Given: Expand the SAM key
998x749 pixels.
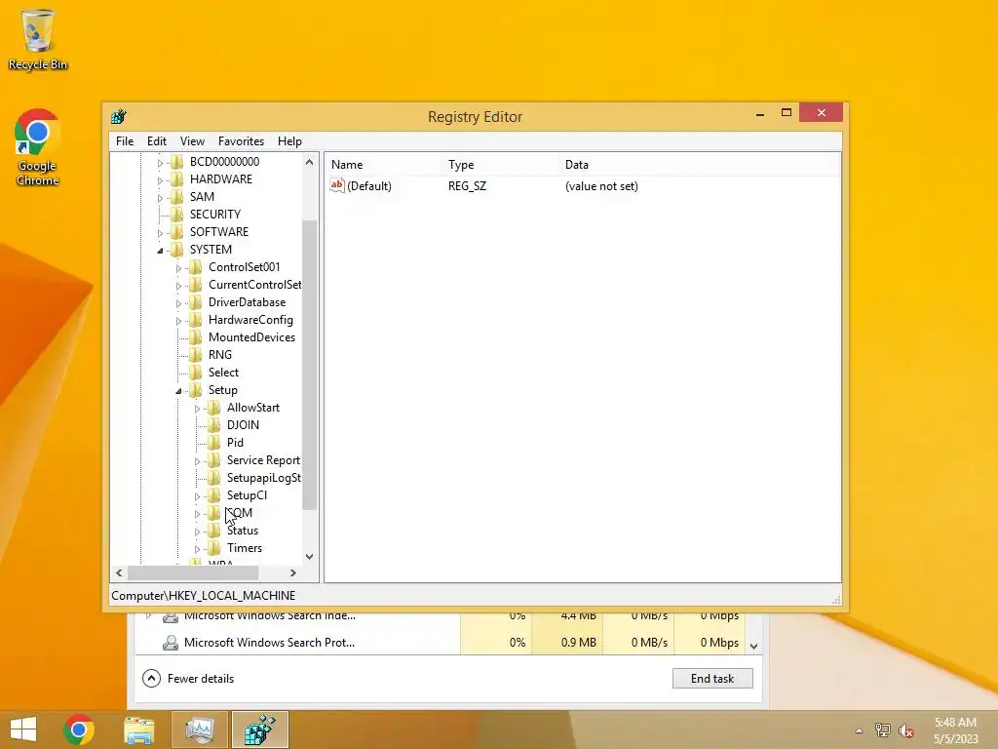Looking at the screenshot, I should tap(160, 198).
